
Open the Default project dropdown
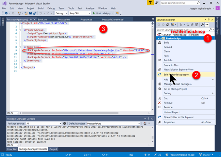114,124
